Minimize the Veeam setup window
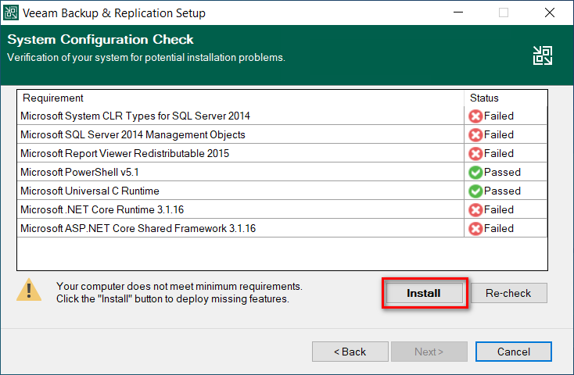Image resolution: width=574 pixels, height=375 pixels. 458,12
